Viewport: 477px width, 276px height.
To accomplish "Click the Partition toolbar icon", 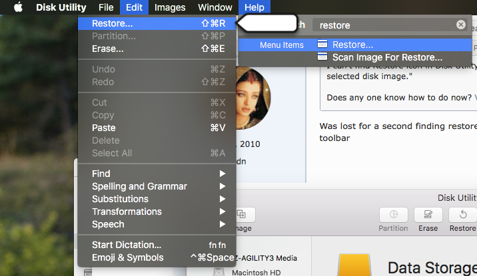I will [393, 215].
